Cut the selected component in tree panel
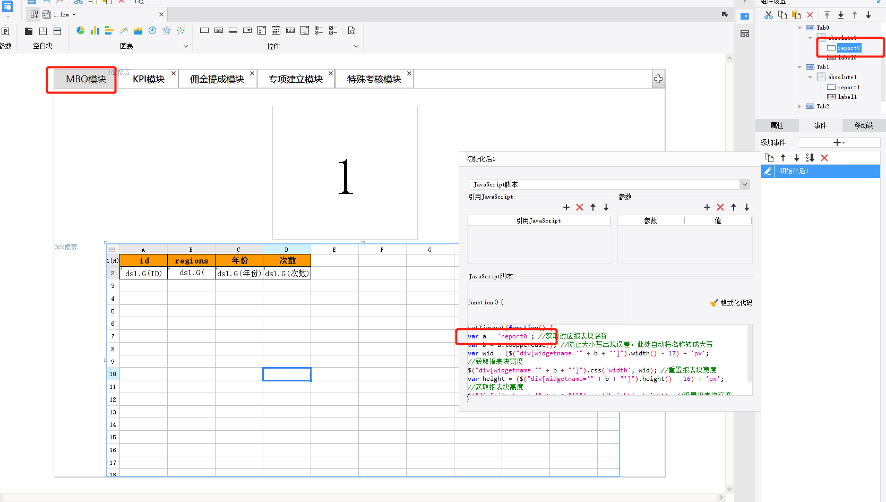 coord(769,15)
